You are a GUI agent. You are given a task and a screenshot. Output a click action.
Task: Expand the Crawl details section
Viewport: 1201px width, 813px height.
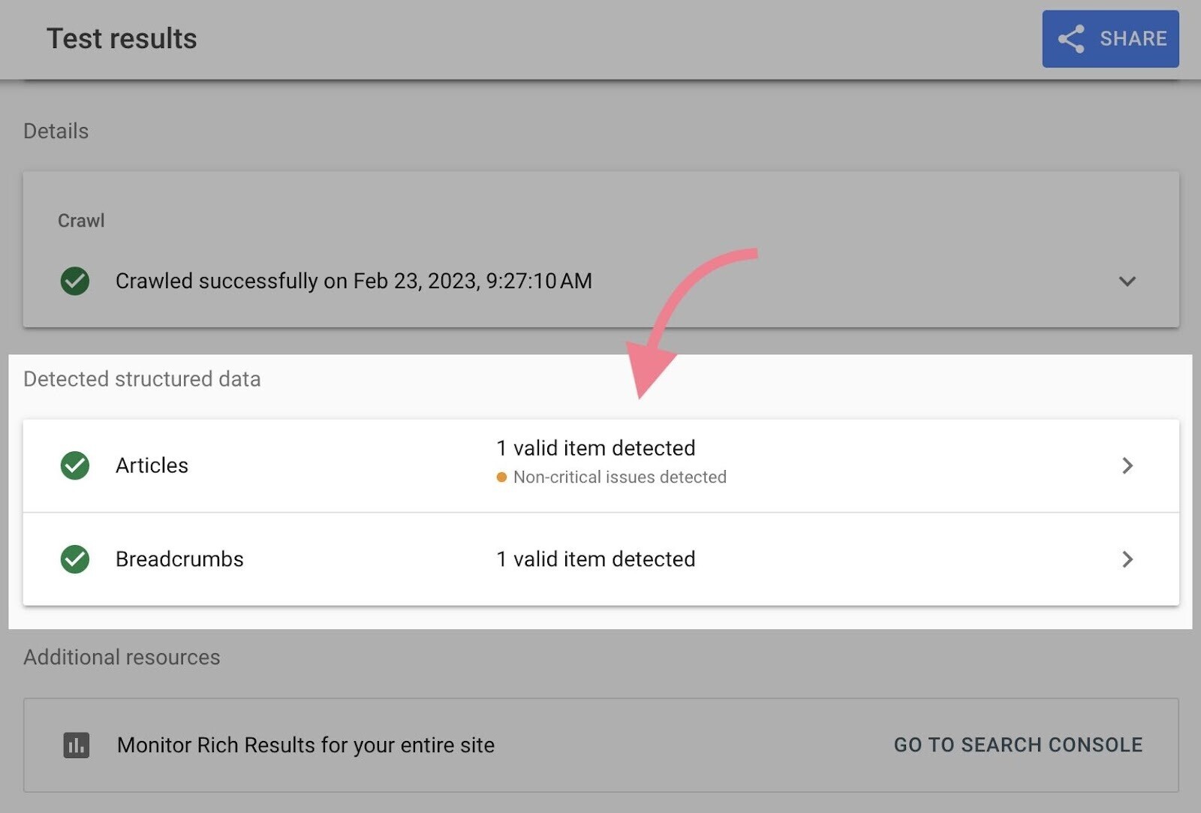[1126, 282]
